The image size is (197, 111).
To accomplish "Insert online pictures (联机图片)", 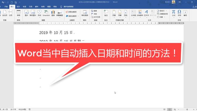I will (33, 13).
